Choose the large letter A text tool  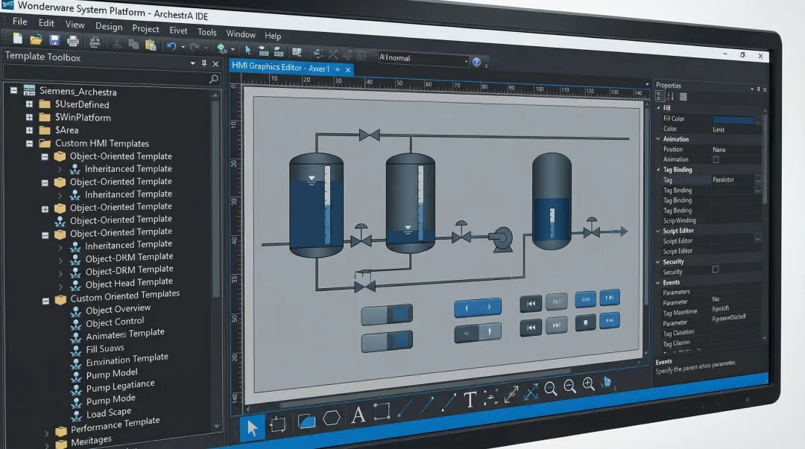pos(358,415)
